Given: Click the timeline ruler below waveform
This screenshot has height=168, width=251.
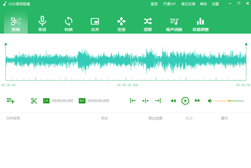Looking at the screenshot, I should click(x=126, y=79).
